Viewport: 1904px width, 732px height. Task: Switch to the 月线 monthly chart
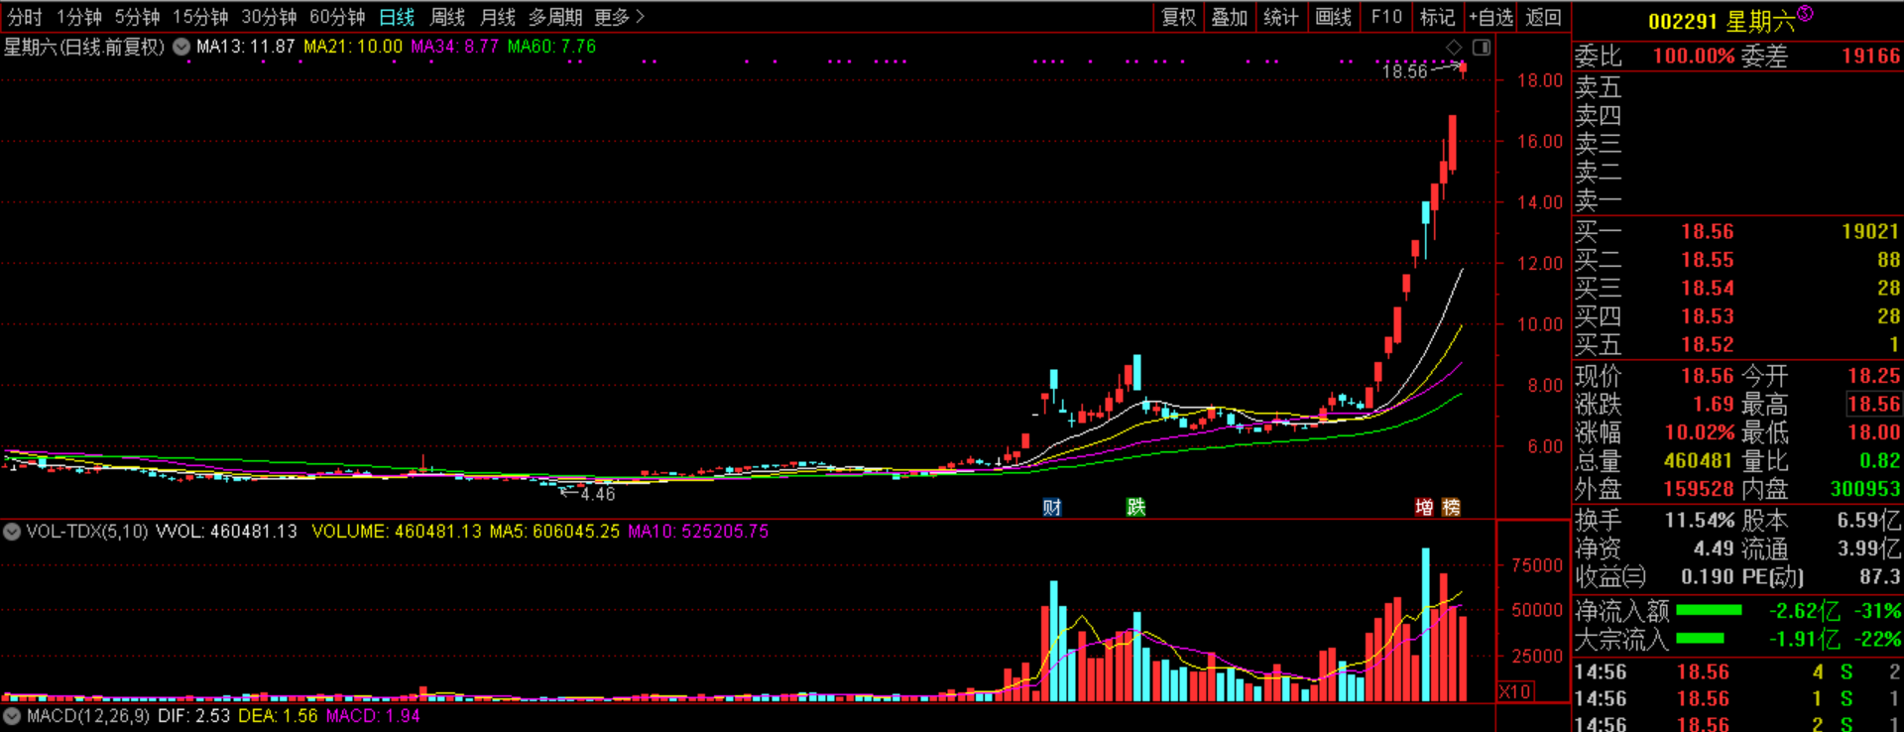[498, 17]
